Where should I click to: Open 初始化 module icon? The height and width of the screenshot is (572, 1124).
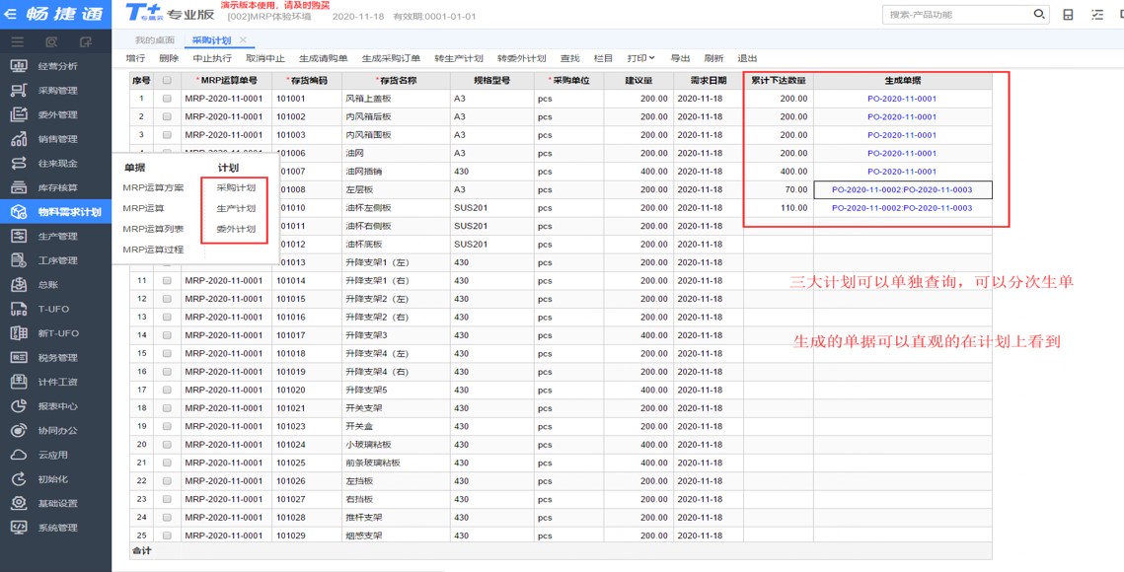[20, 479]
